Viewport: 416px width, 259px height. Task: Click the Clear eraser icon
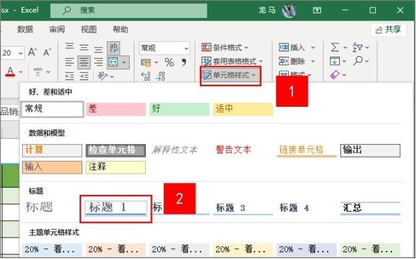tap(335, 75)
